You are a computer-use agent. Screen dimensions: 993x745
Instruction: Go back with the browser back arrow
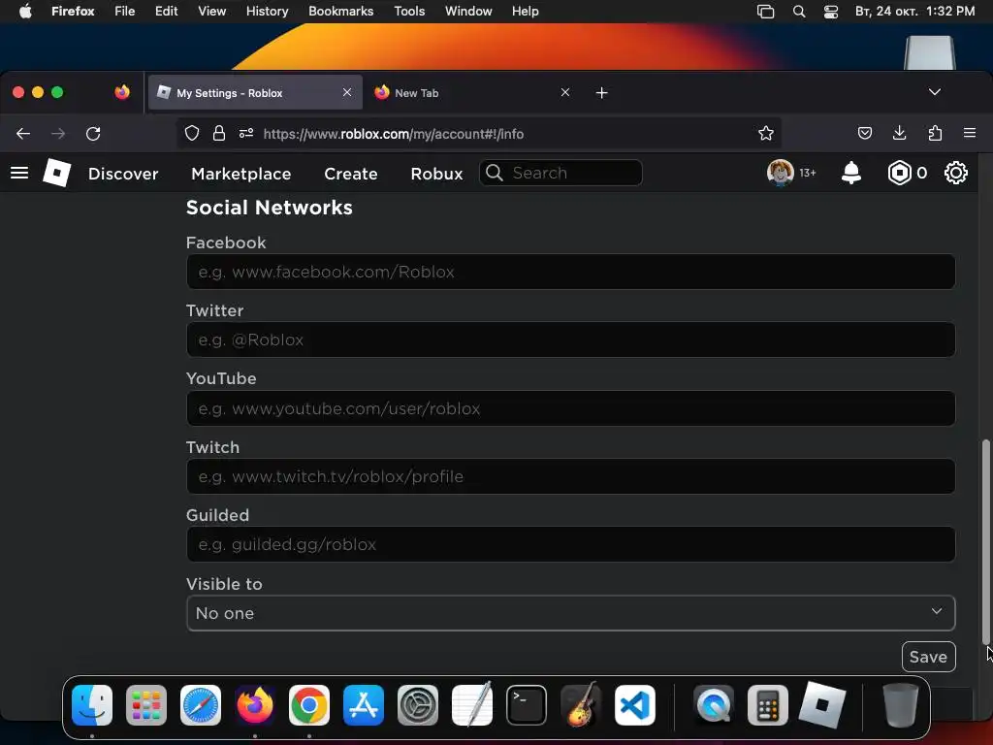click(x=23, y=134)
